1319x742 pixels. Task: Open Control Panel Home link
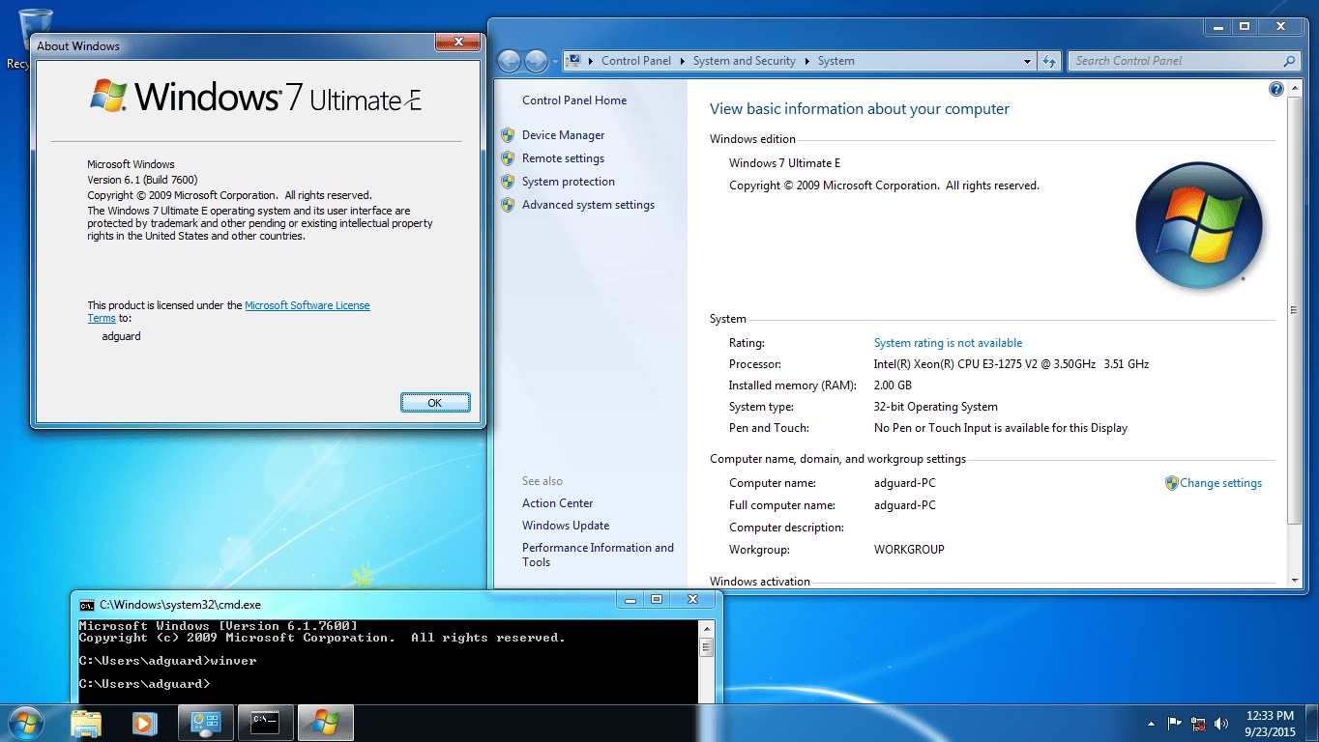pyautogui.click(x=574, y=100)
